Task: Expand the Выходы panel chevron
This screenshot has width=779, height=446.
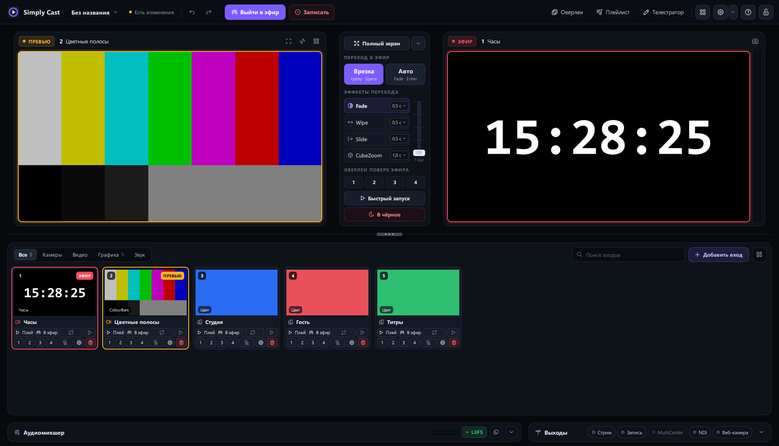Action: (x=762, y=432)
